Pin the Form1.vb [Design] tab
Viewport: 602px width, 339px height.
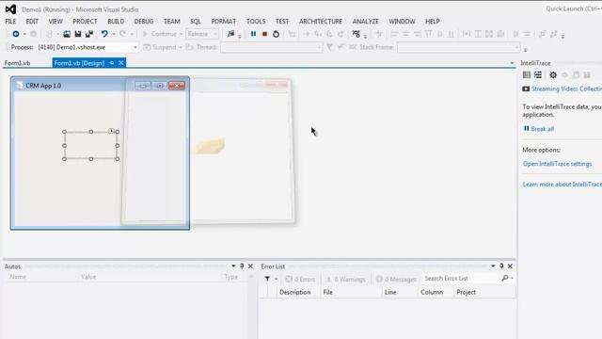(112, 63)
